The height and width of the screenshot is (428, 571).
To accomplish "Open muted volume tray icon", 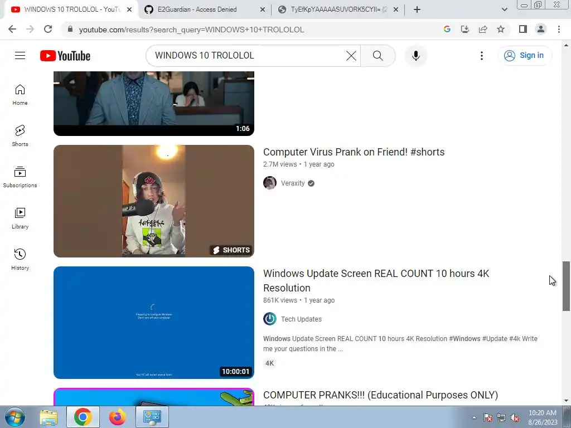I will pos(515,417).
